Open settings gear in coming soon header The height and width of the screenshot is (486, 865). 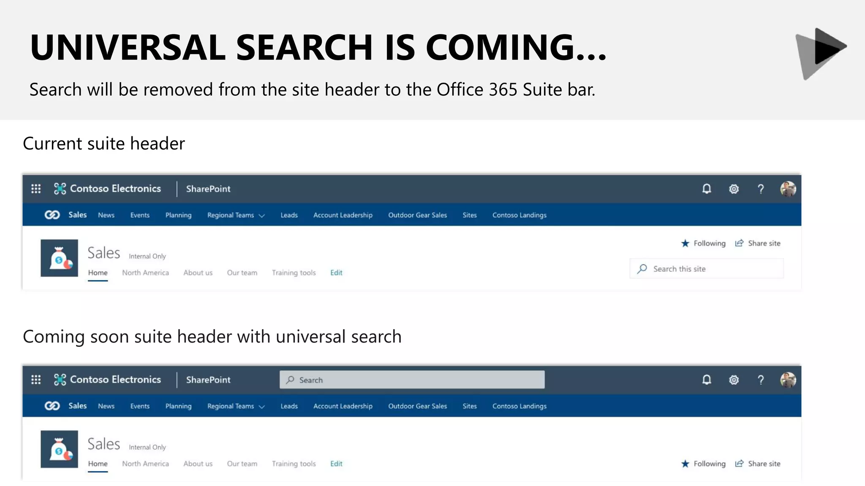[x=734, y=380]
